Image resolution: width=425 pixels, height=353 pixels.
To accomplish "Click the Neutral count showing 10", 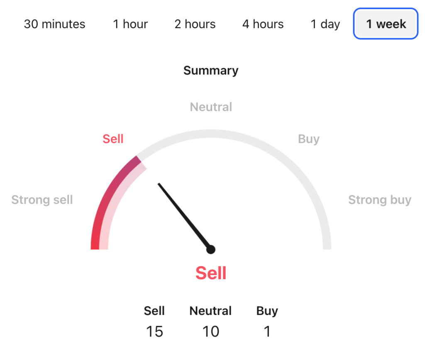I will pos(210,331).
